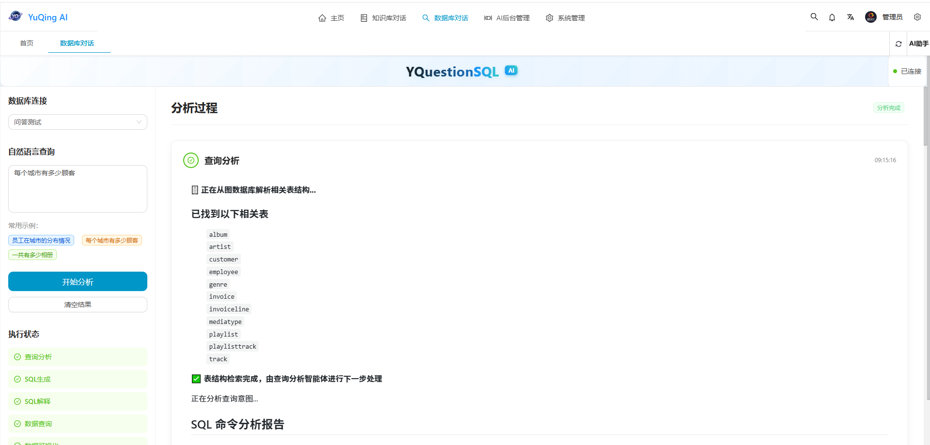The height and width of the screenshot is (445, 930).
Task: Switch to the 首页 tab
Action: (x=26, y=43)
